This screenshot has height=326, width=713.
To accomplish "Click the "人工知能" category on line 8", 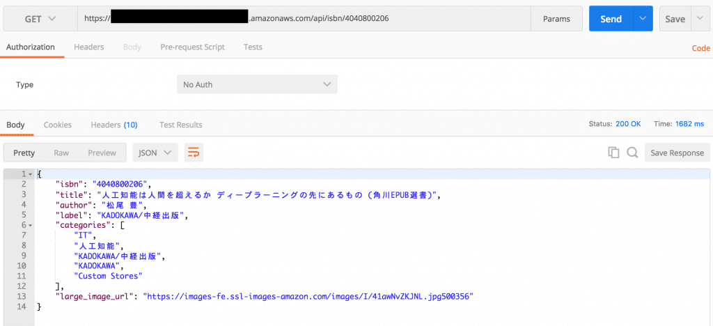I will point(97,245).
